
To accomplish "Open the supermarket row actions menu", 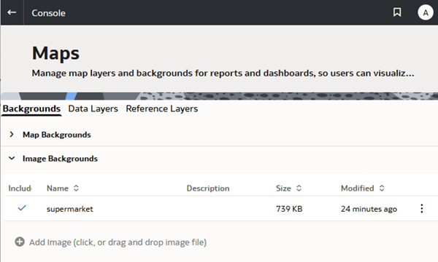I will [422, 209].
